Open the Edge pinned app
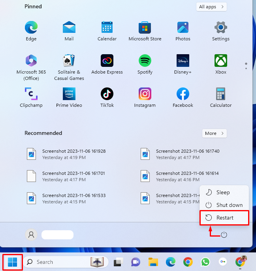Image resolution: width=256 pixels, height=271 pixels. point(31,28)
